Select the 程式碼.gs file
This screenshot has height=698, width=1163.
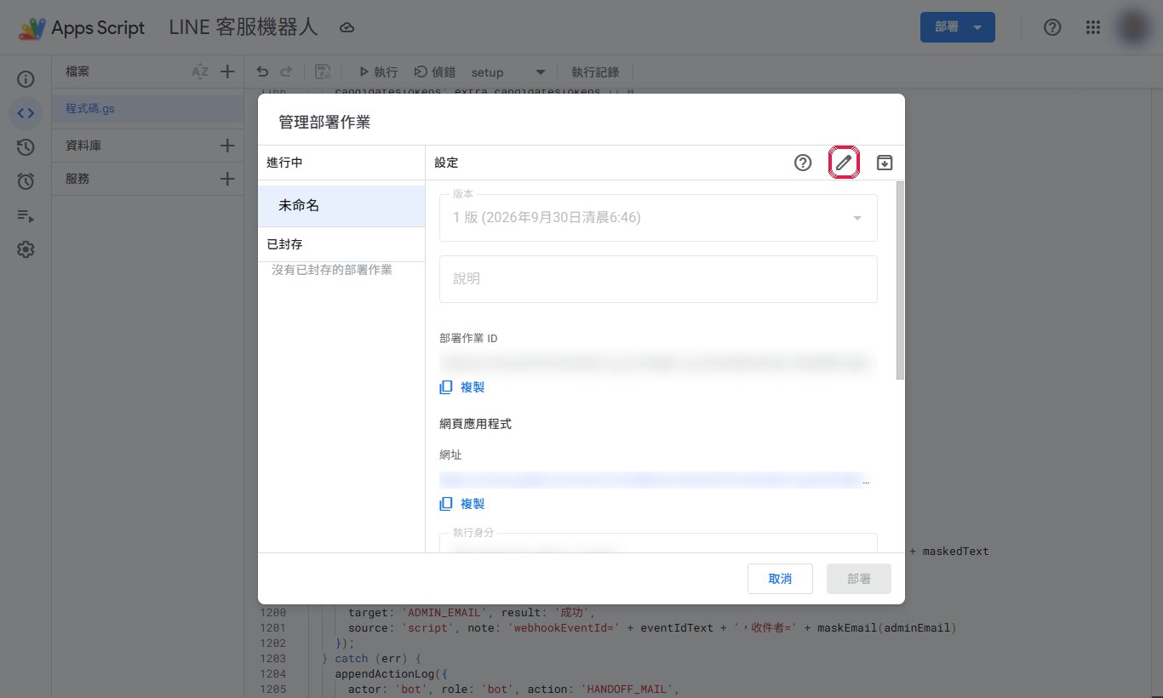pos(147,109)
